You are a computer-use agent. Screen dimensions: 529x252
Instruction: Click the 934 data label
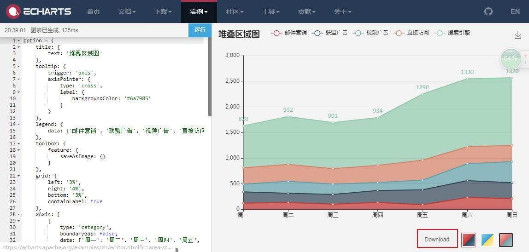[377, 111]
